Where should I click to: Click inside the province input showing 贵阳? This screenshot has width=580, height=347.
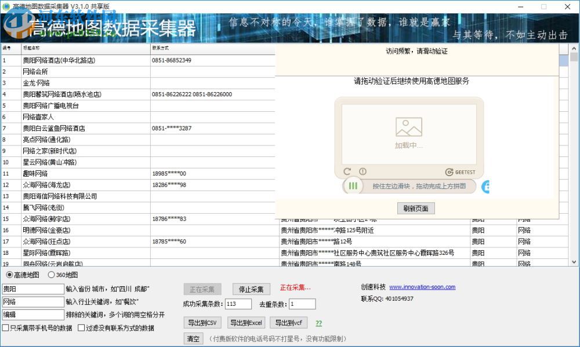[32, 288]
